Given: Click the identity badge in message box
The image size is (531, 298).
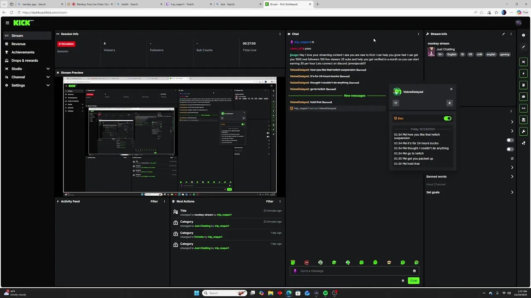Looking at the screenshot, I should [295, 271].
